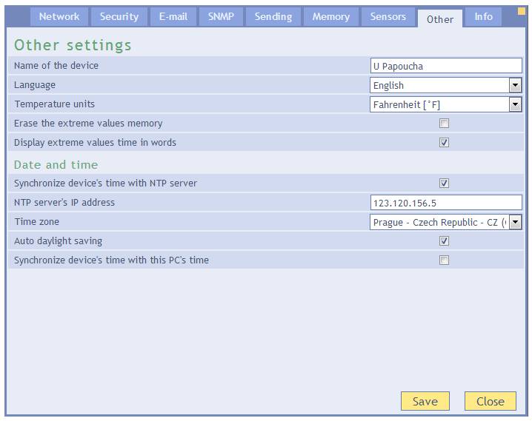Open the Network tab
This screenshot has width=532, height=421.
pyautogui.click(x=59, y=17)
